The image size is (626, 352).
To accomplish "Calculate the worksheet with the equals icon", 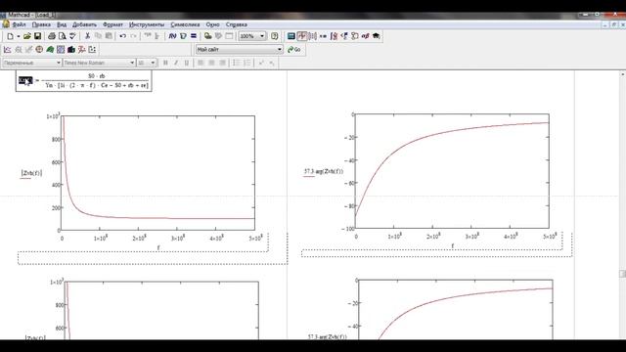I will point(194,36).
